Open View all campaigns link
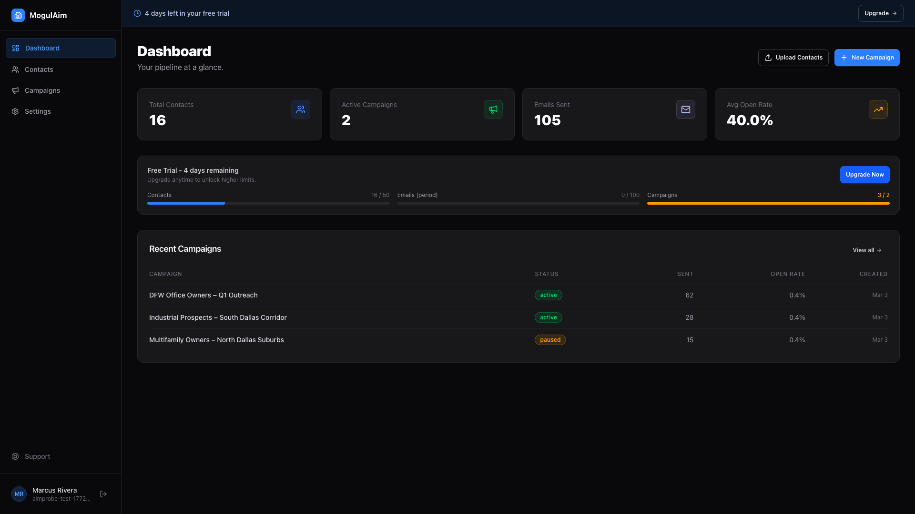Viewport: 915px width, 514px height. click(x=866, y=250)
